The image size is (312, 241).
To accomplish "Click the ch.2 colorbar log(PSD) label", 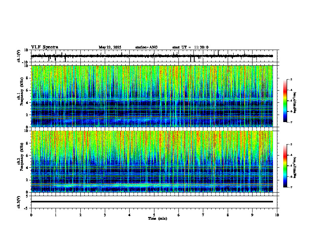I will point(295,167).
